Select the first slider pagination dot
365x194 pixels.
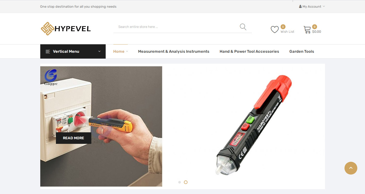[180, 182]
